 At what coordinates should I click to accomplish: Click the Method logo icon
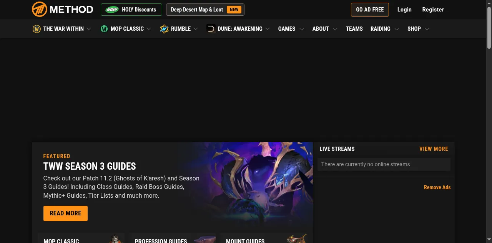[x=40, y=9]
